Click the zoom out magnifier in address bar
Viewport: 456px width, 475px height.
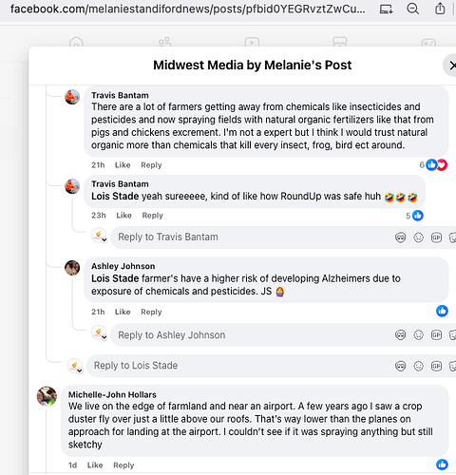412,9
